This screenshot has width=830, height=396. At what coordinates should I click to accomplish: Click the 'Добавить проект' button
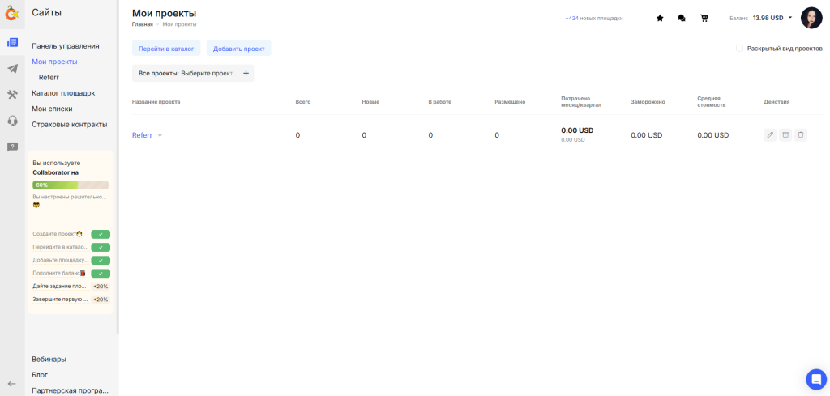(x=238, y=49)
